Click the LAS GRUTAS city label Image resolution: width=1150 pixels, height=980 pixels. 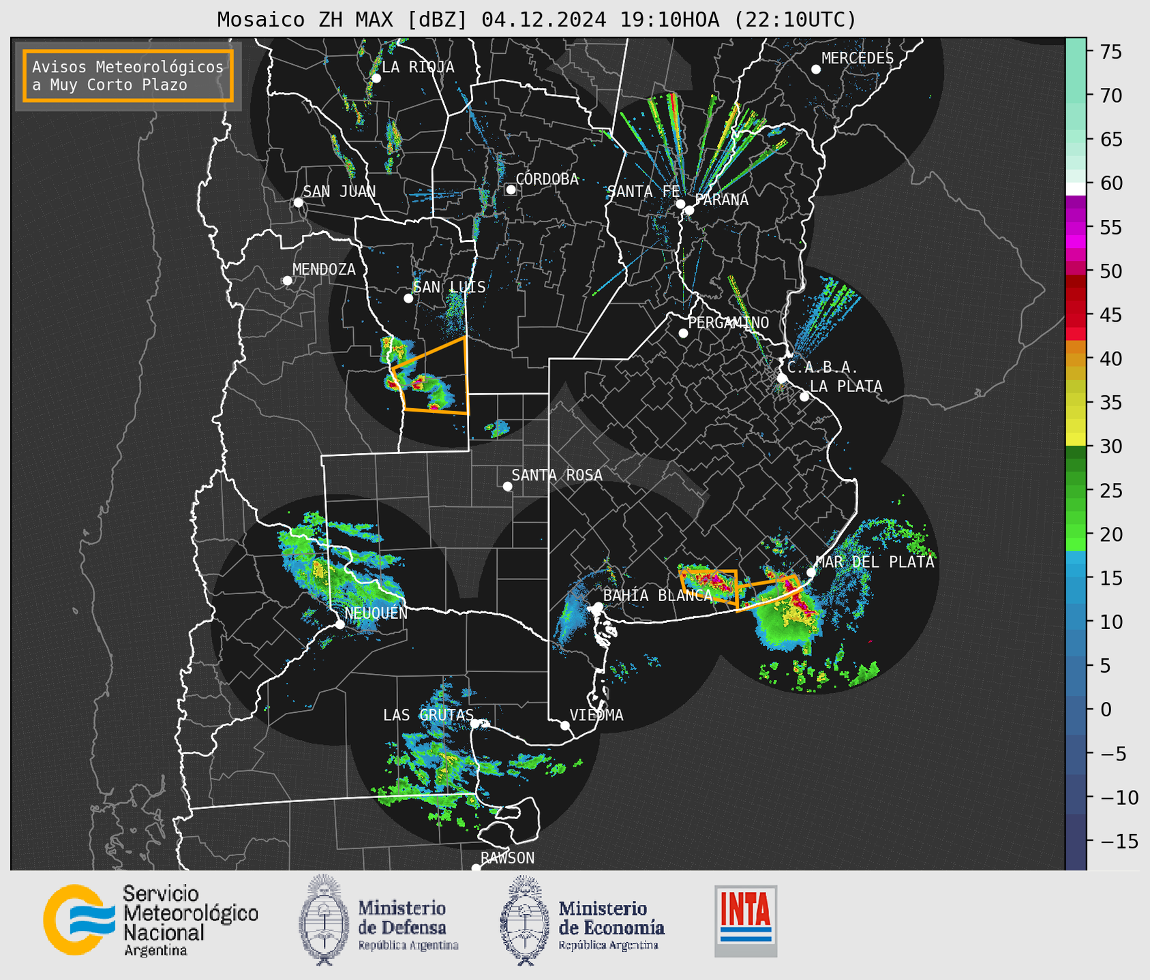pyautogui.click(x=428, y=715)
